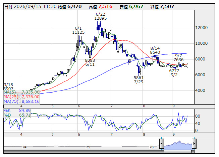This screenshot has height=157, width=219.
Task: Click the 5861 7/29 low label
Action: 139,80
